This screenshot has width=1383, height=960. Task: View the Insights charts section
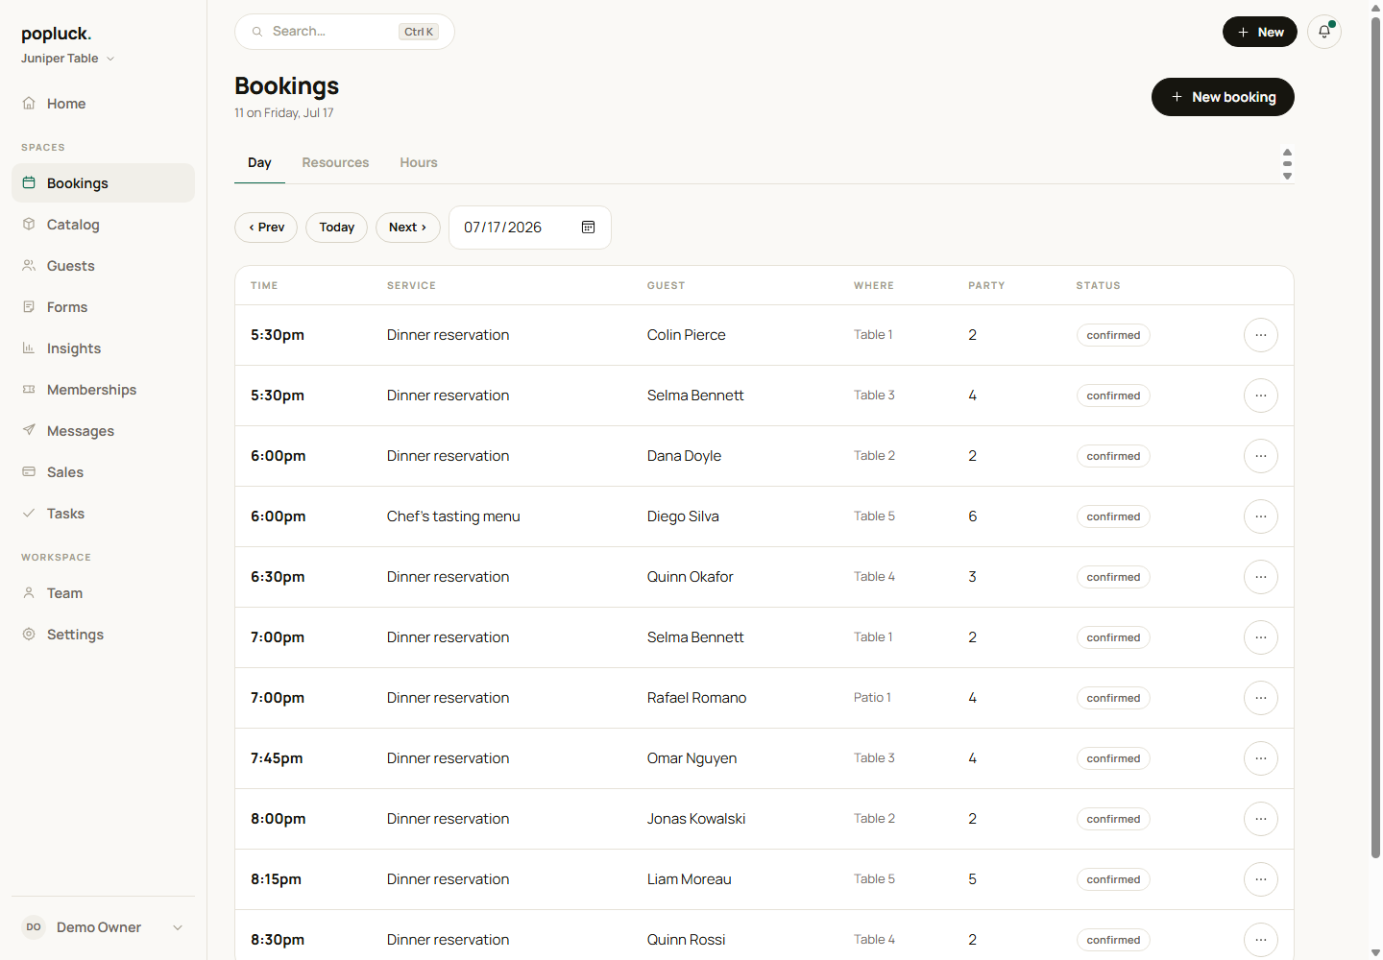click(103, 348)
